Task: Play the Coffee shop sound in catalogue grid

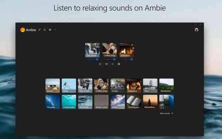Action: (101, 86)
